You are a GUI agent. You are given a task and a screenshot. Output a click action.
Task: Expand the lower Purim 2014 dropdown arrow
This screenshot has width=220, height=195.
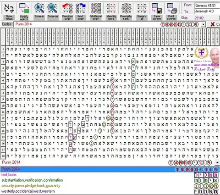click(217, 162)
